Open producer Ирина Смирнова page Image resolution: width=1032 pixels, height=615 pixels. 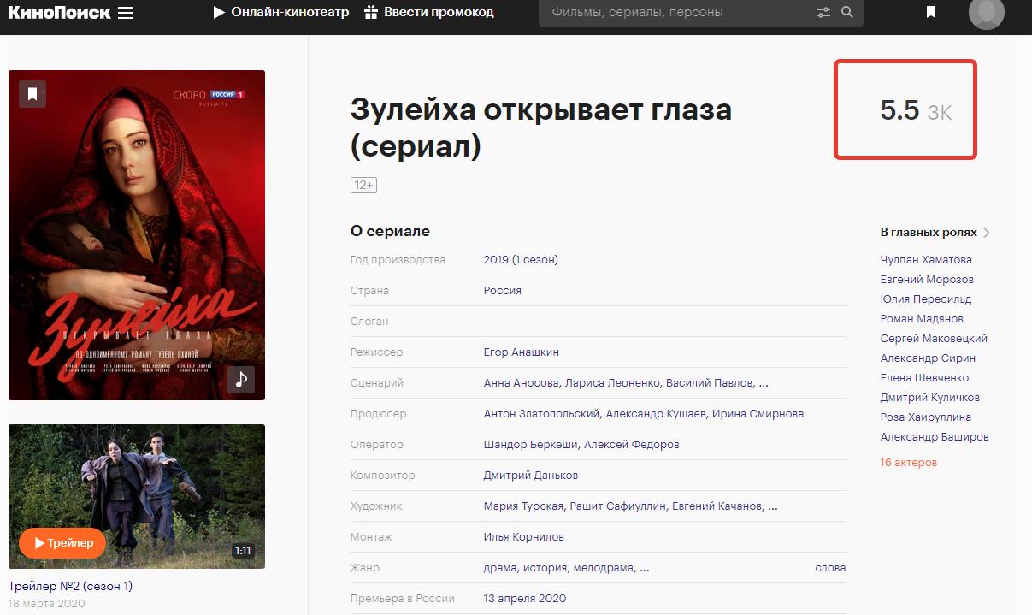pos(758,413)
